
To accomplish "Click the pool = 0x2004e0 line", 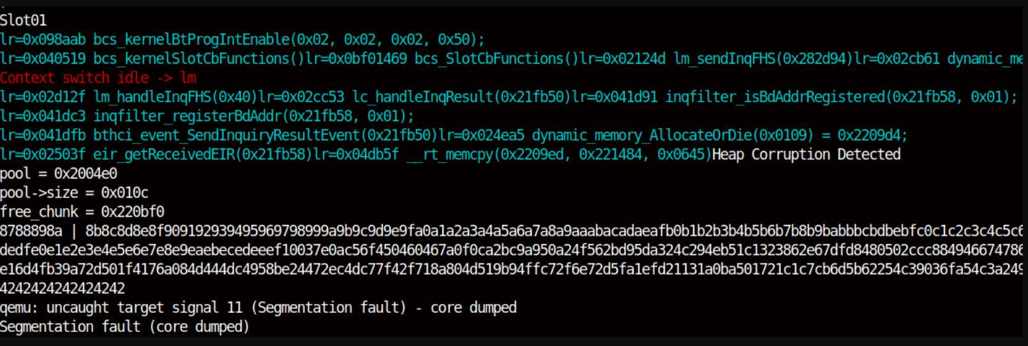I will pos(59,173).
